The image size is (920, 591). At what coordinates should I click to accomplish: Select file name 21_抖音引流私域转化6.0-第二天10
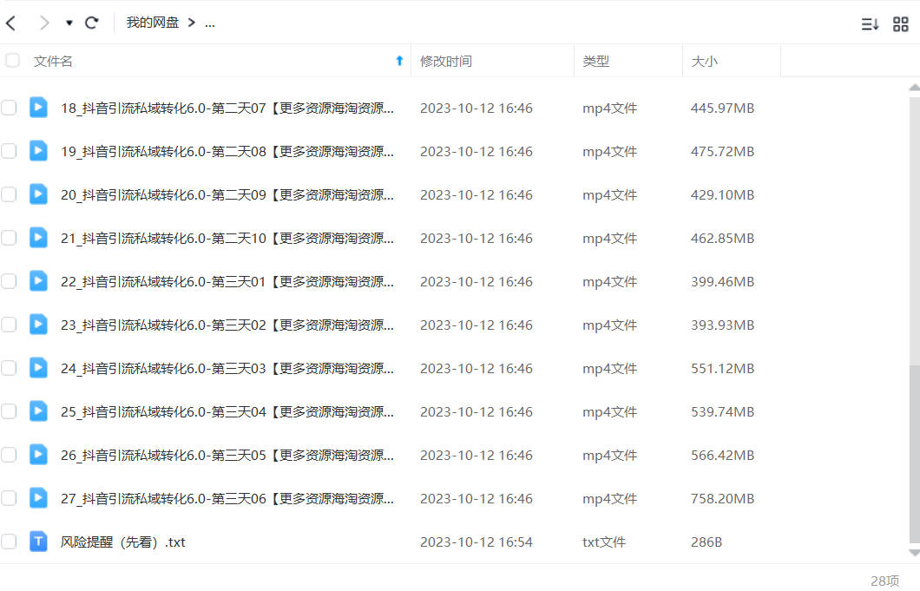coord(227,239)
